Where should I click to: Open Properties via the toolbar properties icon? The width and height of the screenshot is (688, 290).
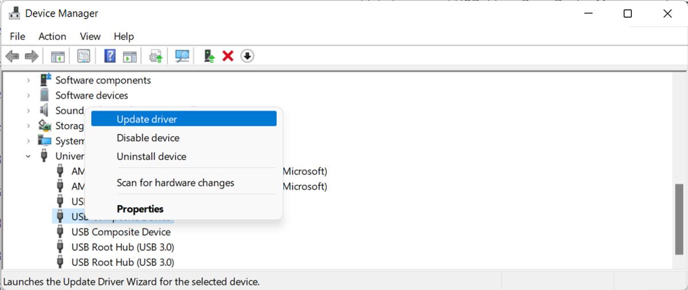click(x=84, y=56)
